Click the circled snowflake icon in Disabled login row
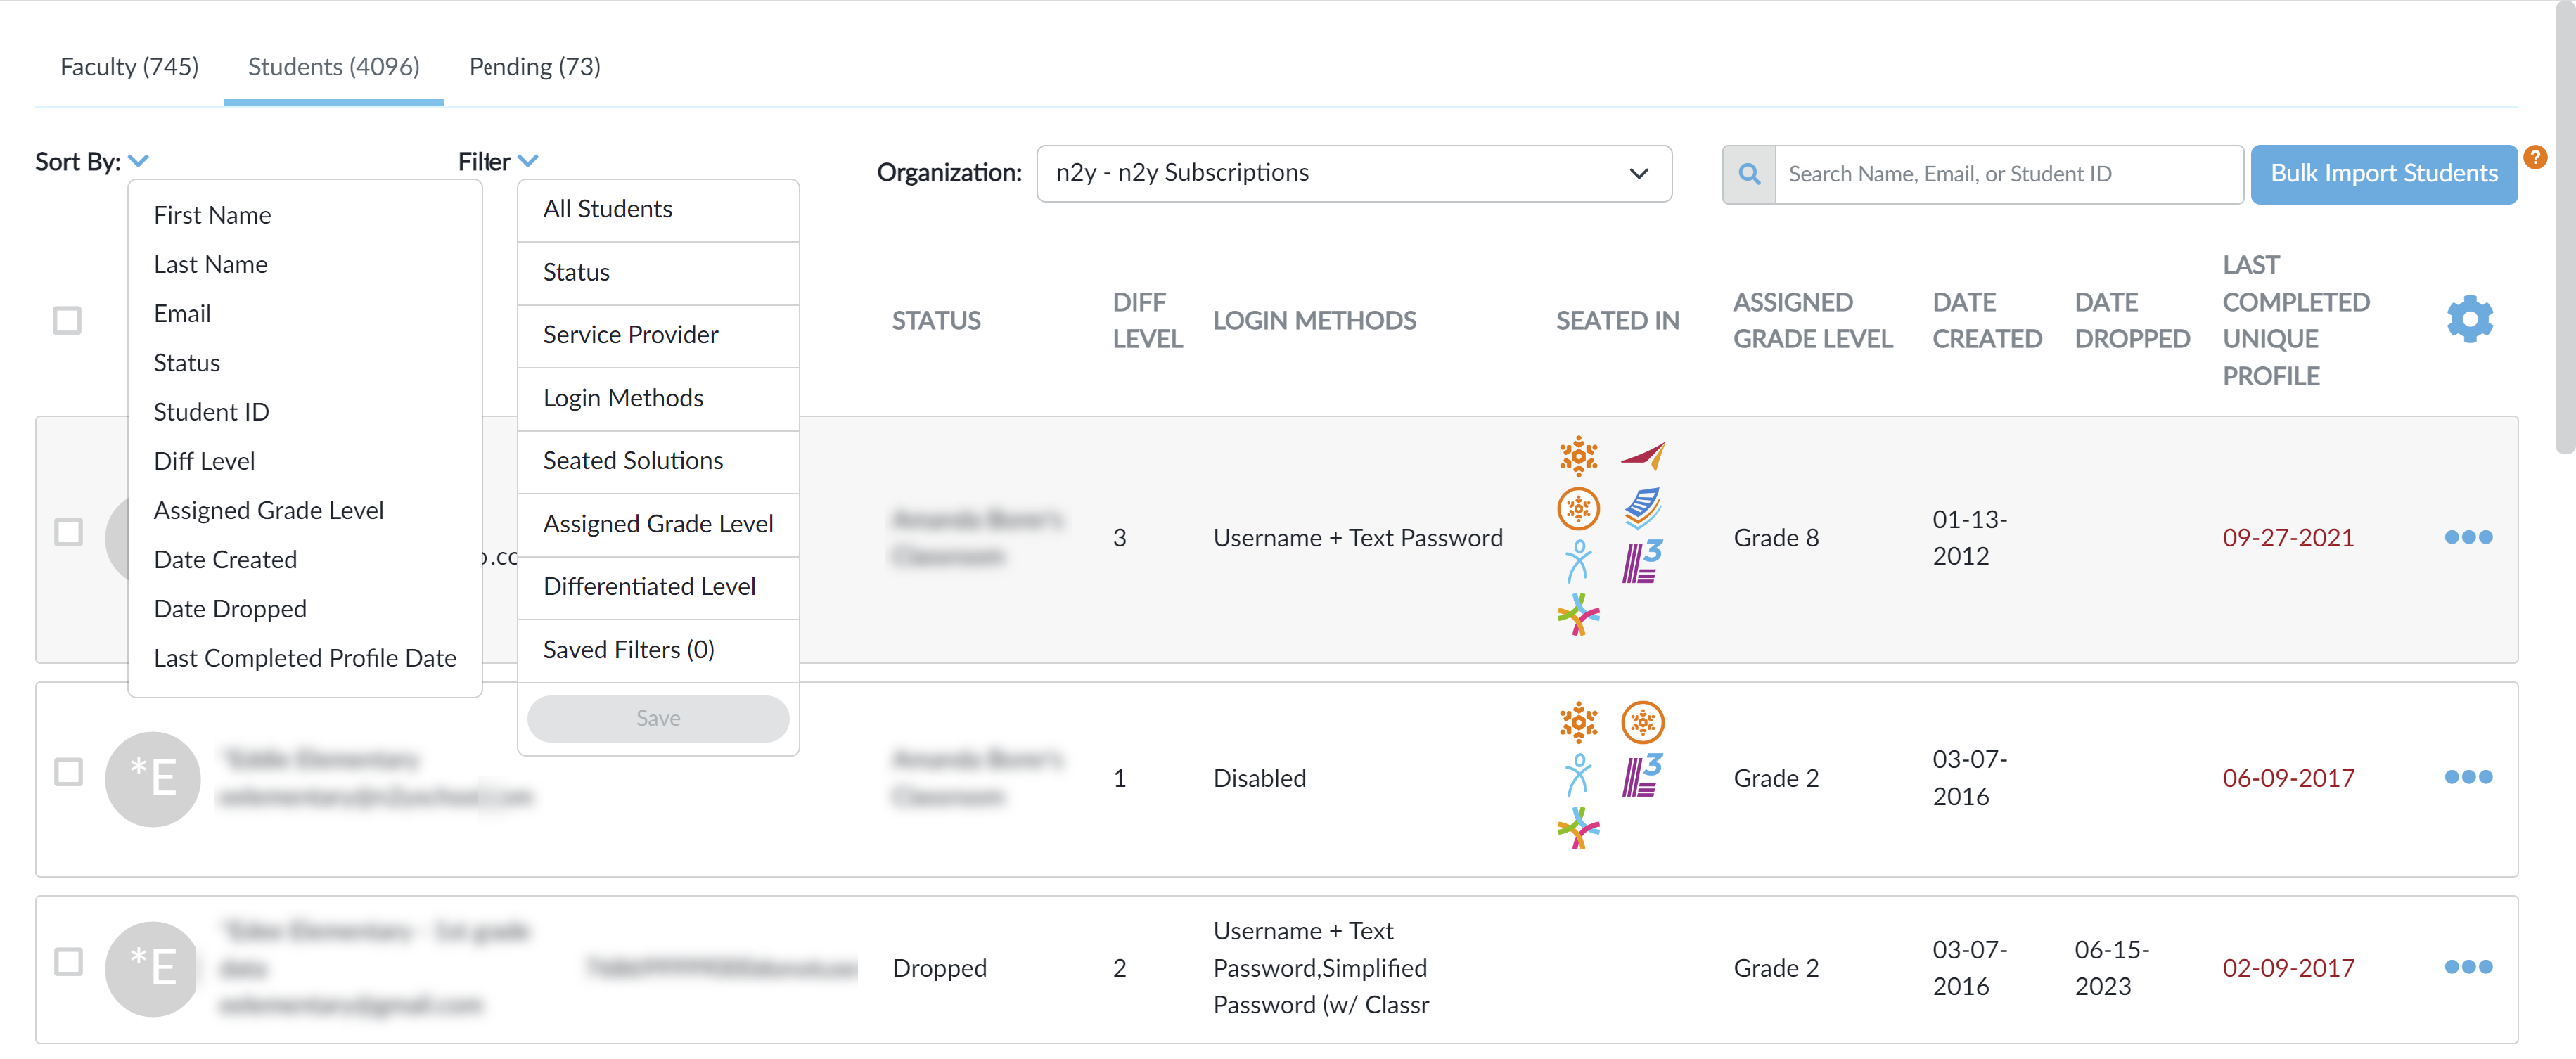The width and height of the screenshot is (2576, 1059). pyautogui.click(x=1642, y=722)
